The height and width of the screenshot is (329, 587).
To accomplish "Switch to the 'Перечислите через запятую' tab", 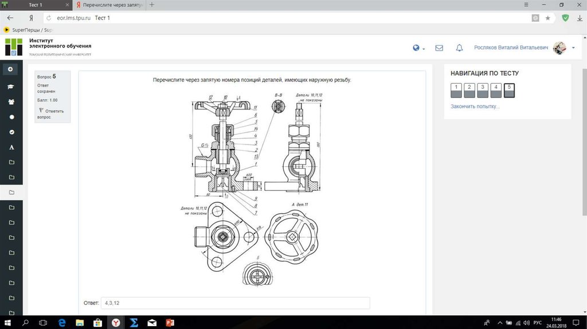I will [x=110, y=5].
